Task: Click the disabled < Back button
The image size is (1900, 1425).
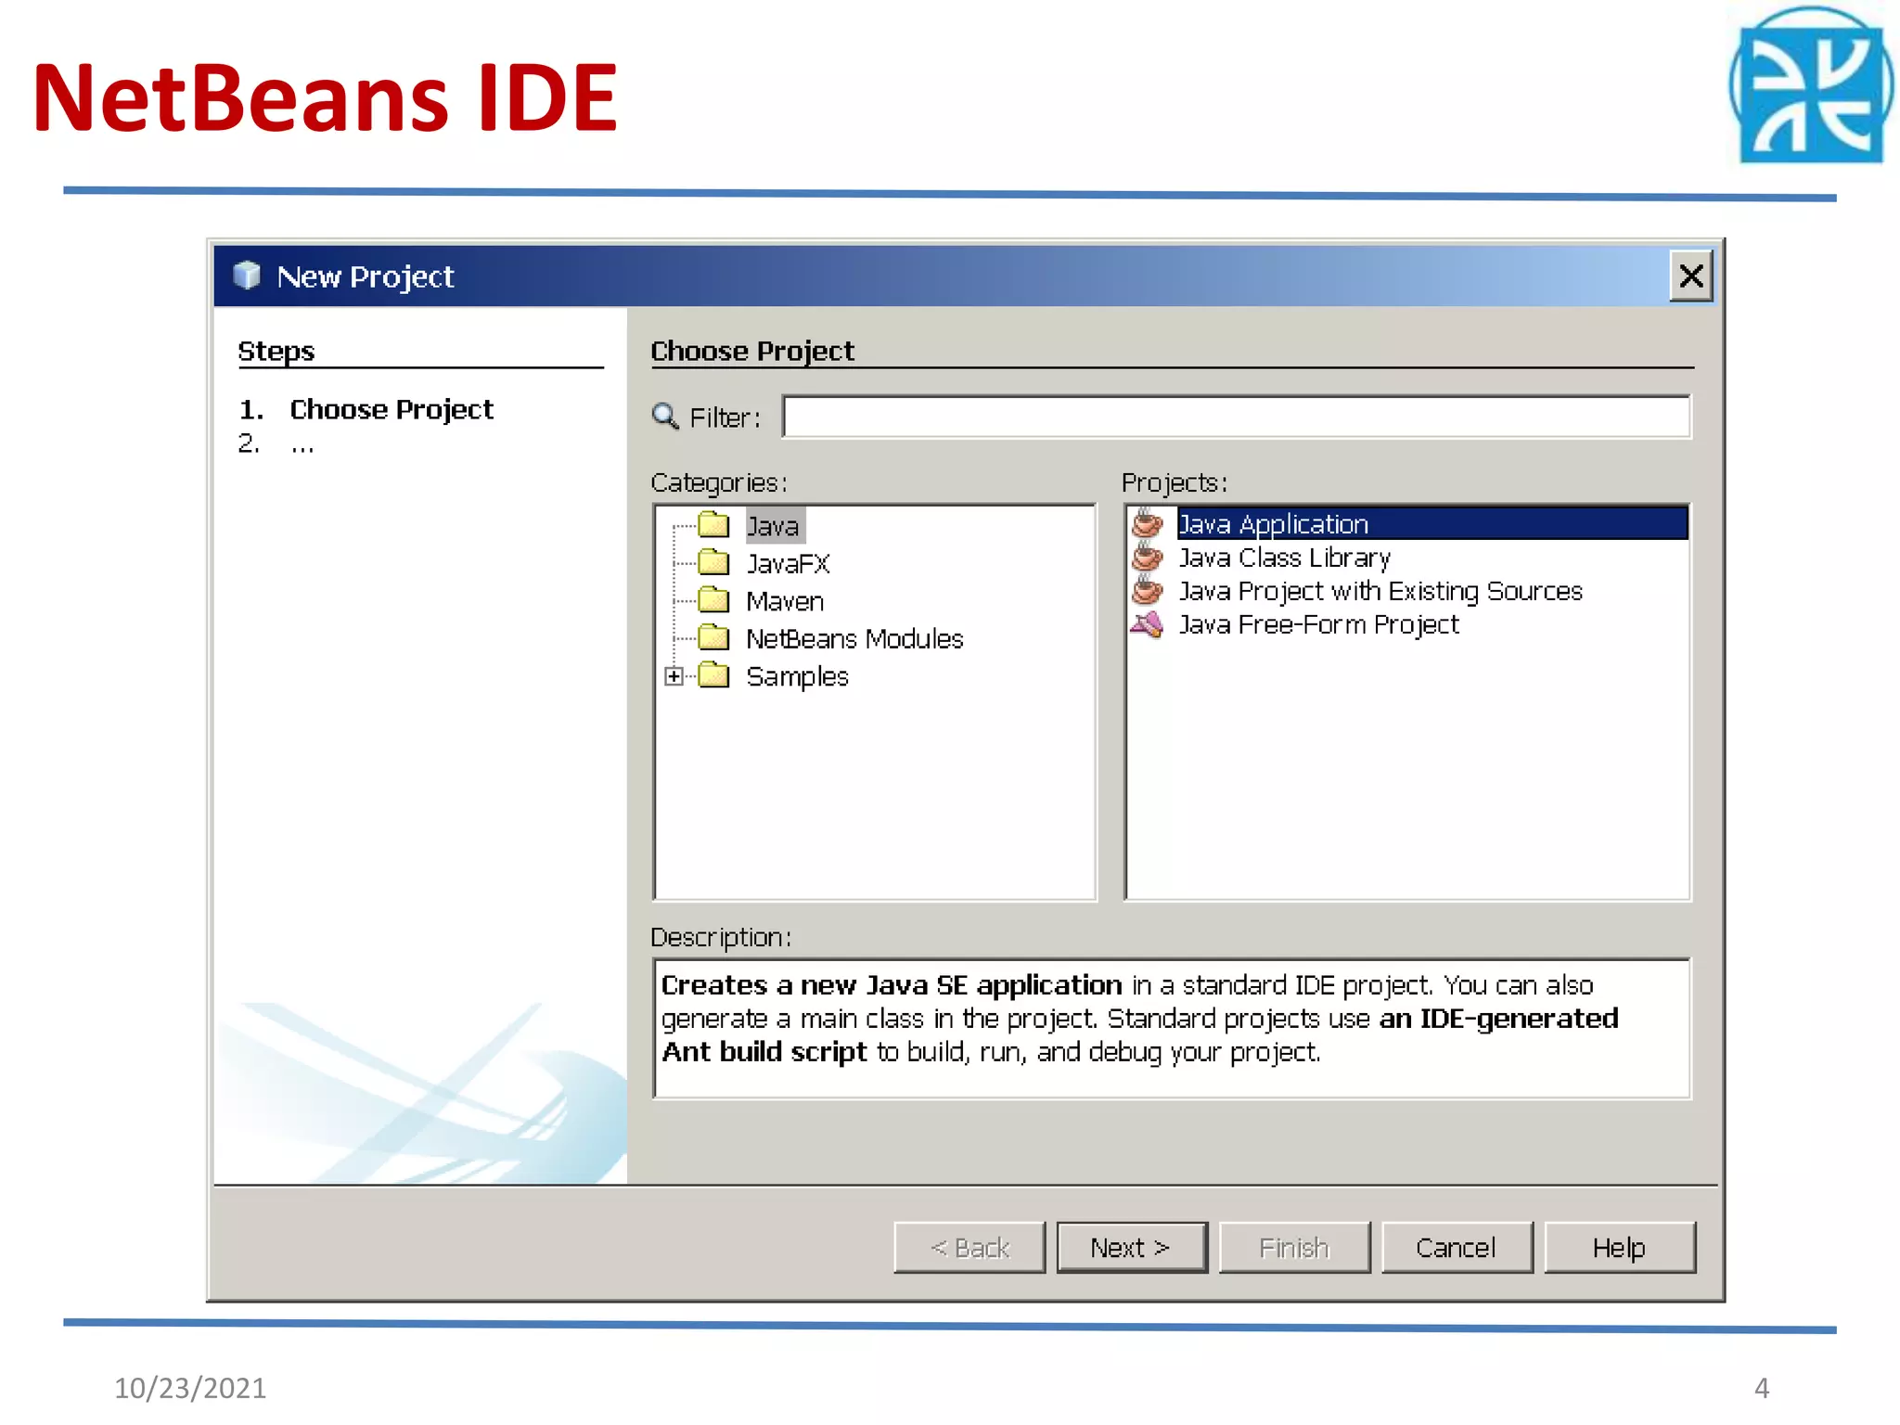Action: 969,1248
